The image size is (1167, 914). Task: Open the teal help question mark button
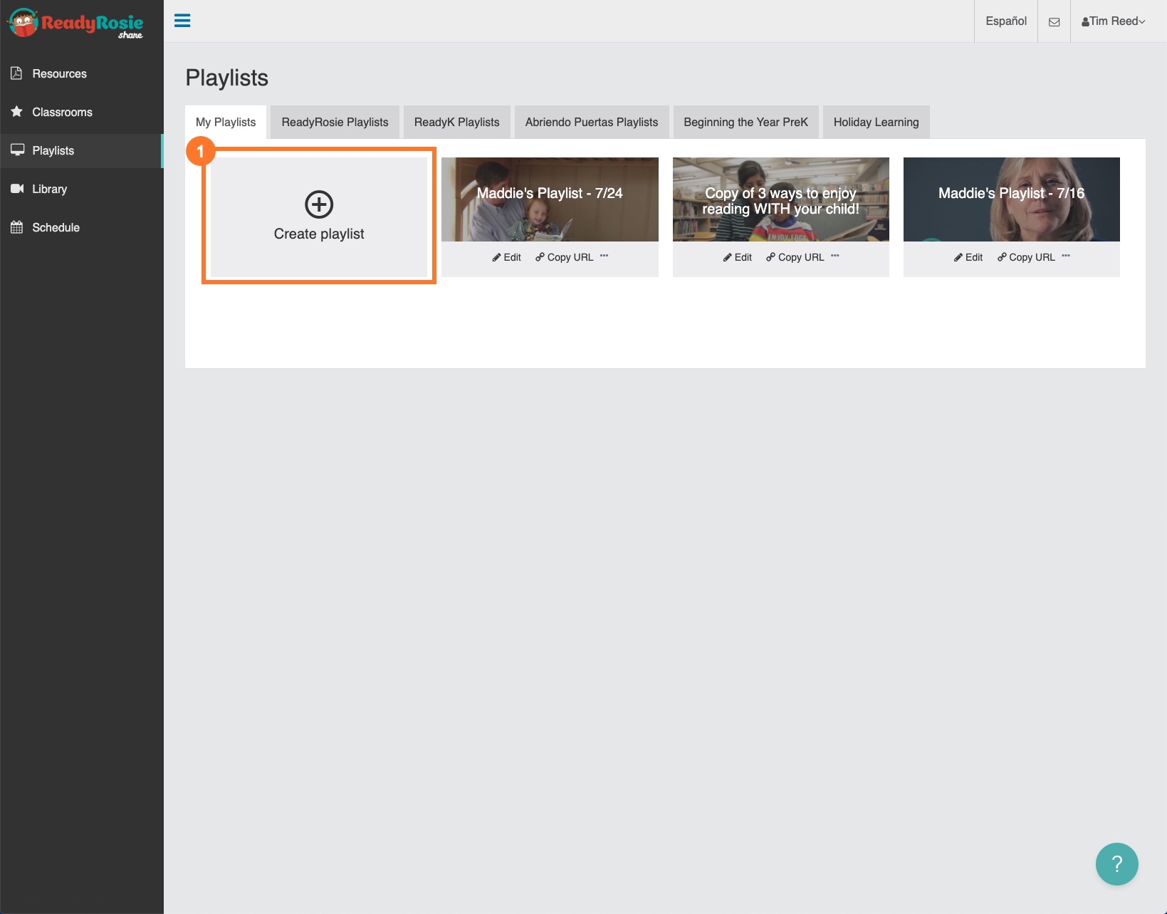coord(1117,863)
